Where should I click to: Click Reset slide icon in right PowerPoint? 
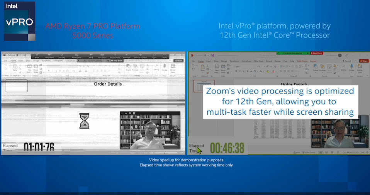click(x=228, y=69)
